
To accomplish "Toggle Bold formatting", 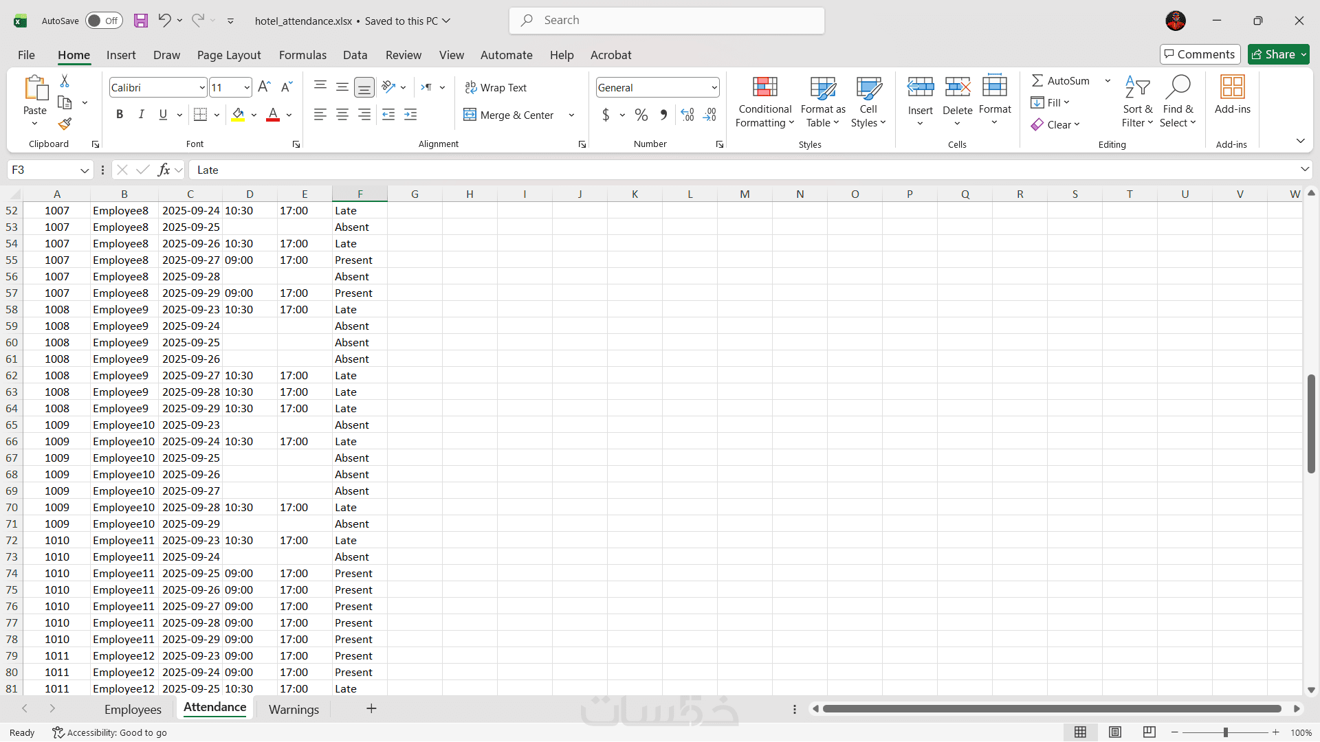I will [120, 115].
